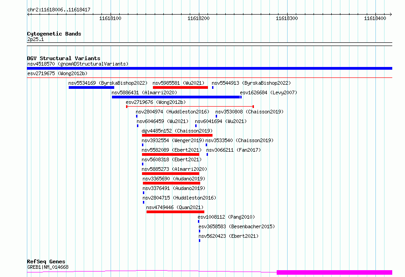405x277 pixels.
Task: Click dgv4485n152 (Chaisson2019) label
Action: point(177,131)
